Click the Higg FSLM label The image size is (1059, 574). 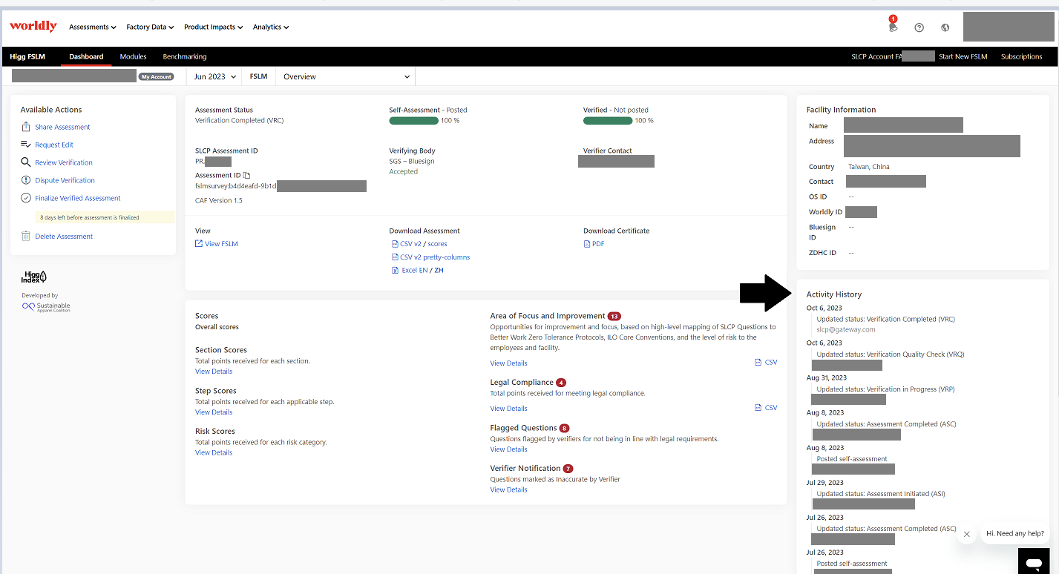[x=27, y=56]
